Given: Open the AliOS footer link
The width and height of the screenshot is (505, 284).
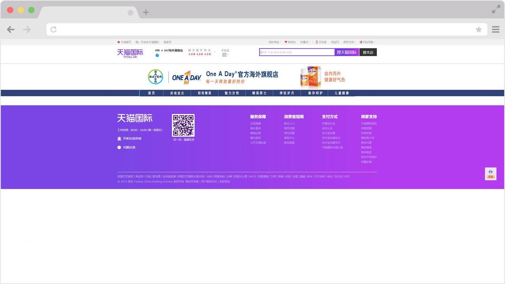Looking at the screenshot, I should (252, 176).
